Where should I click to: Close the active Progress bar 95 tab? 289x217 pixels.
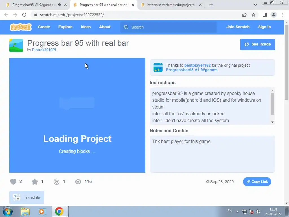pyautogui.click(x=133, y=5)
